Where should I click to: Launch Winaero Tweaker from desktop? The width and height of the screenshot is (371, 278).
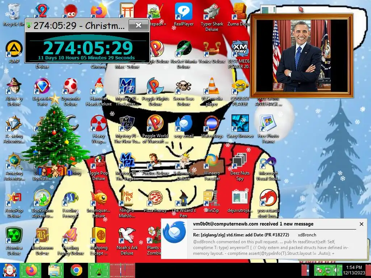tap(212, 167)
